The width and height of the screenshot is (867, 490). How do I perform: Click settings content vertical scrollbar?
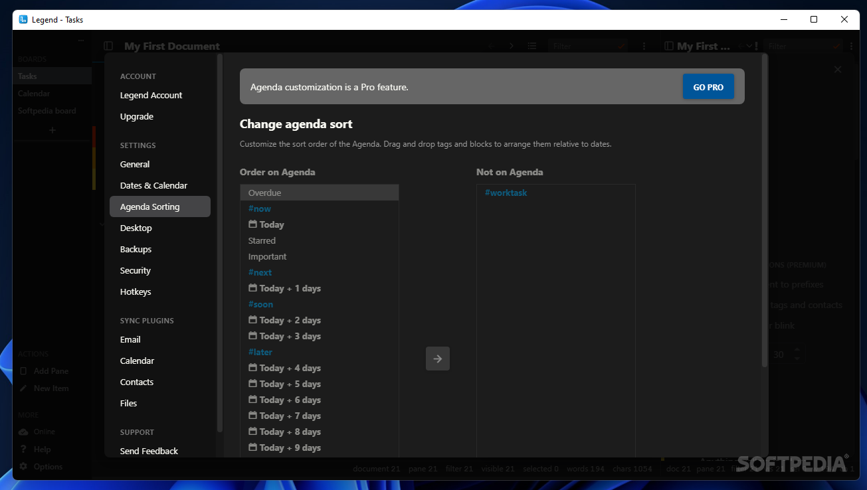point(765,211)
